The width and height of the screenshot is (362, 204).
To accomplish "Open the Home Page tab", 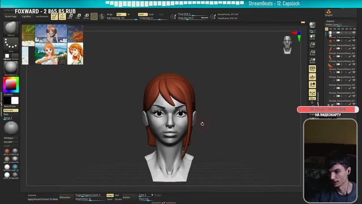I will [11, 16].
